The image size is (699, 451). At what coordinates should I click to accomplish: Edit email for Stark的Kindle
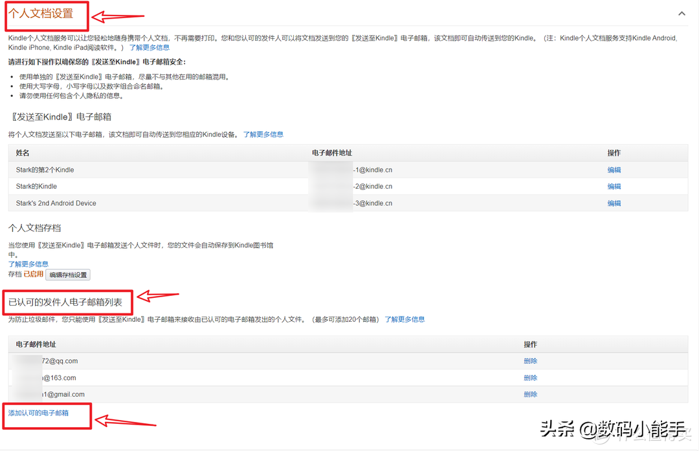pyautogui.click(x=614, y=187)
